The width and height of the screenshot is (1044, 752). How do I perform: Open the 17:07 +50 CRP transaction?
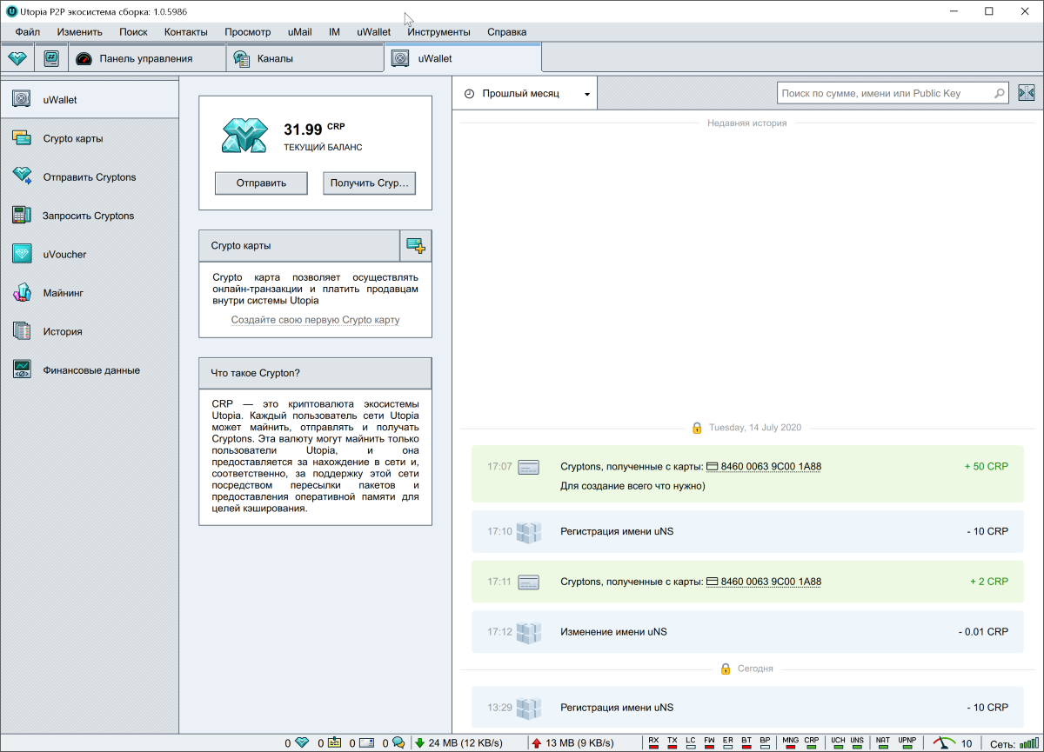click(x=748, y=474)
